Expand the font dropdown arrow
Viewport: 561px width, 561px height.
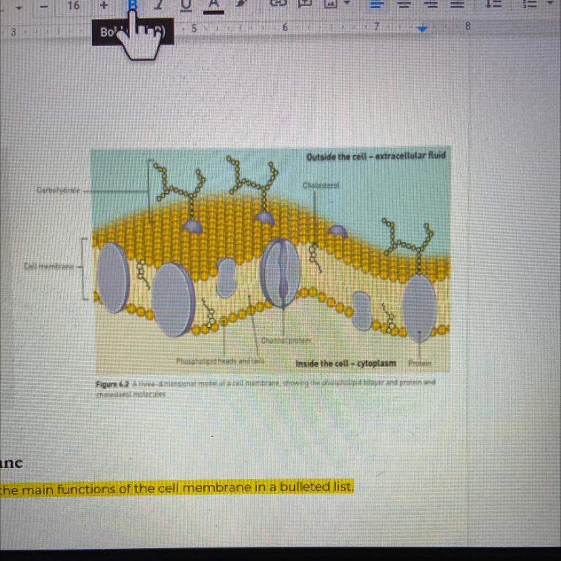(18, 5)
